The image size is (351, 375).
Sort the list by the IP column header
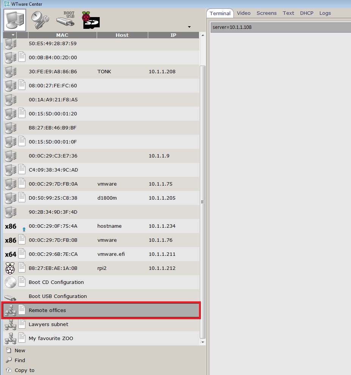pos(173,35)
